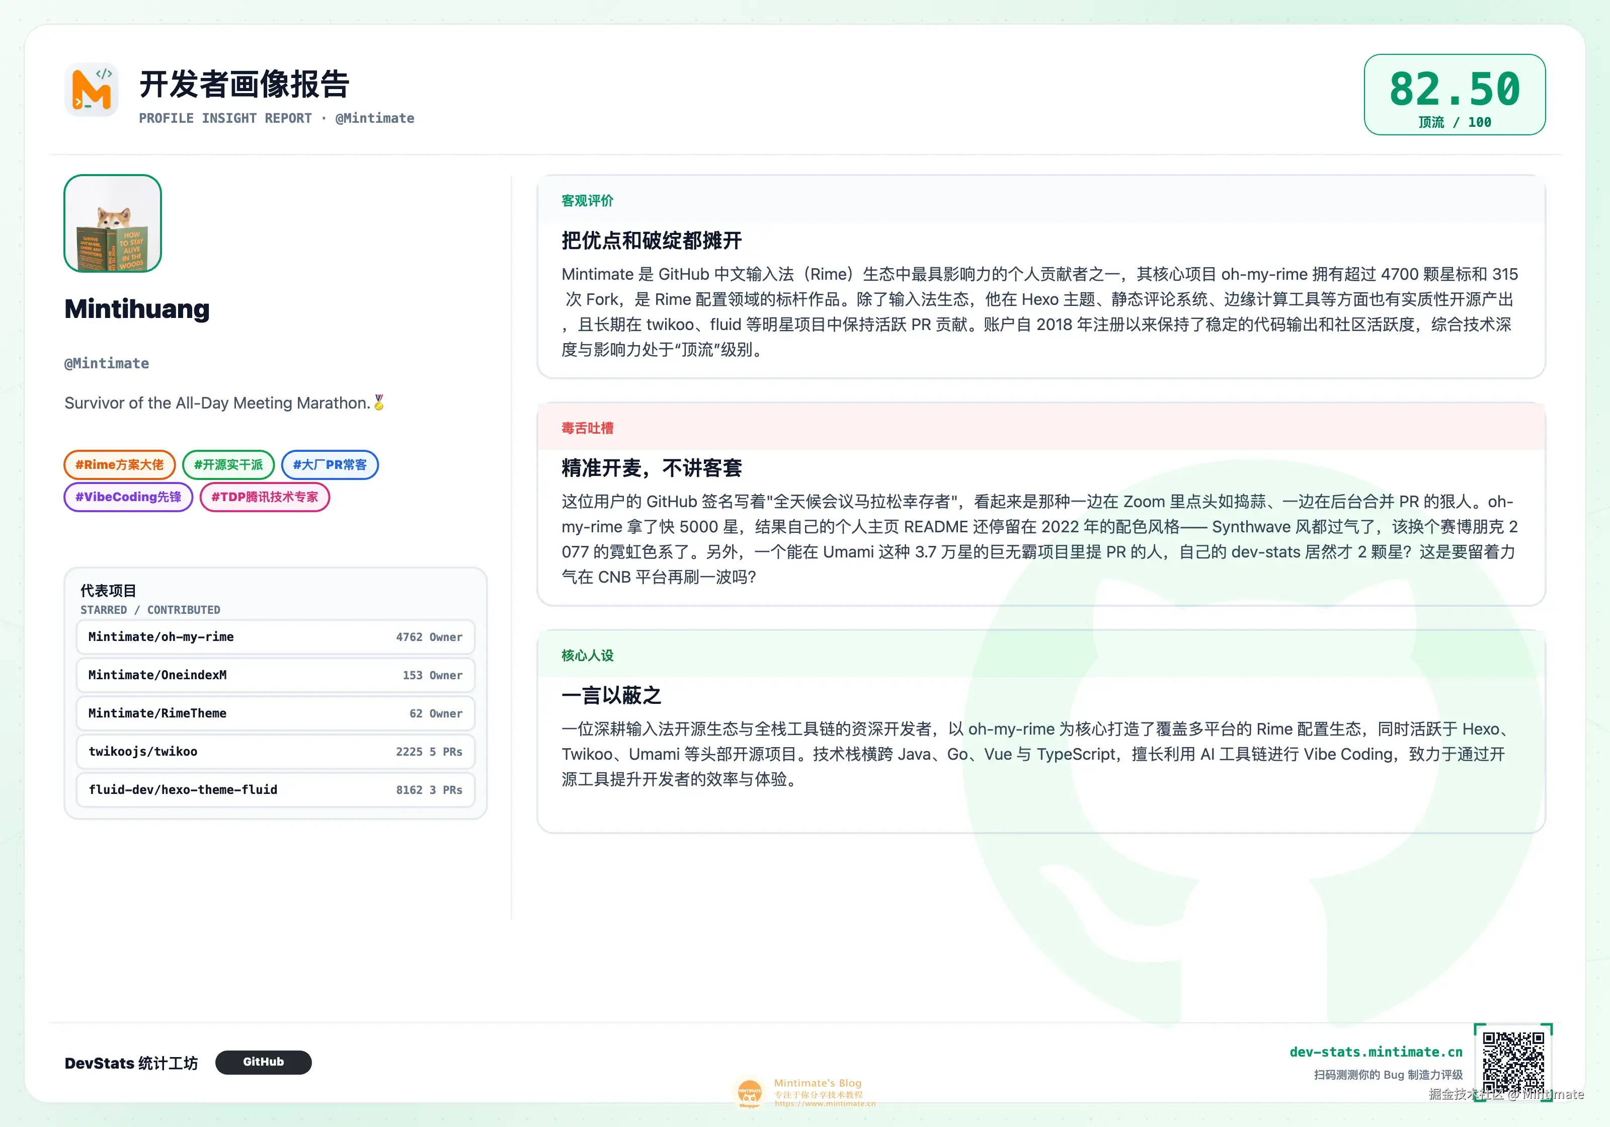Screen dimensions: 1610x1127
Task: Click the #TDP腾讯技术专家 tag
Action: (x=264, y=497)
